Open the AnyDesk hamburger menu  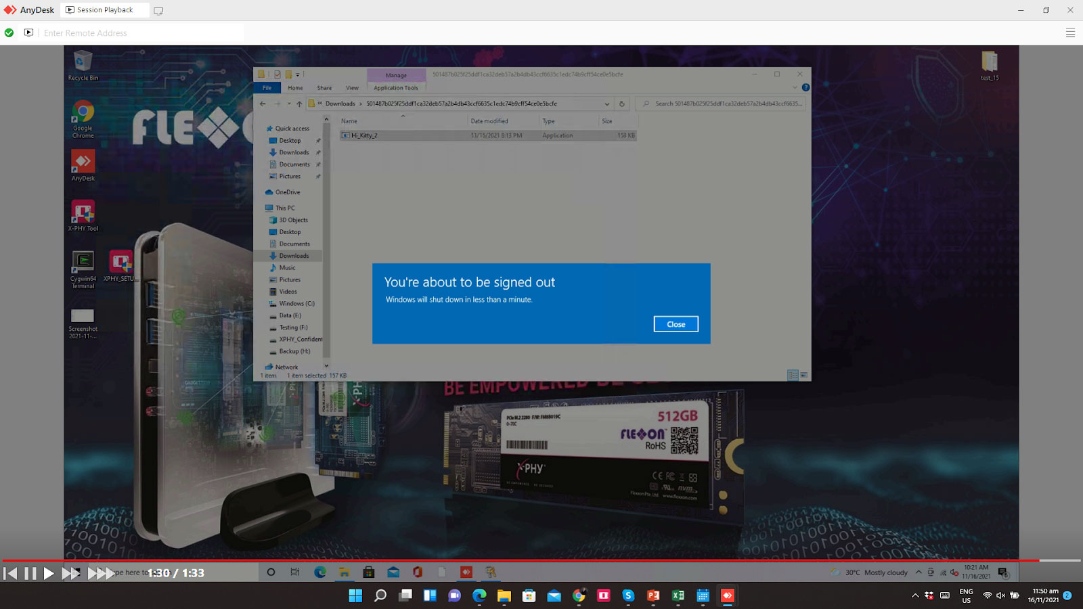[x=1070, y=32]
